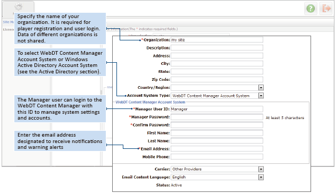335x193 pixels.
Task: Click the City input field
Action: pos(217,63)
